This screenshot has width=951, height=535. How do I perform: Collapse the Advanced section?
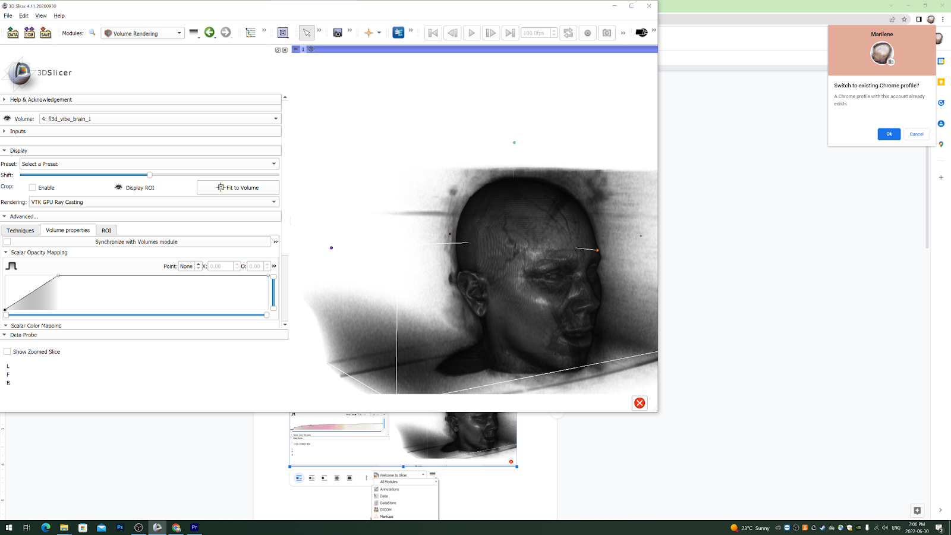coord(141,216)
